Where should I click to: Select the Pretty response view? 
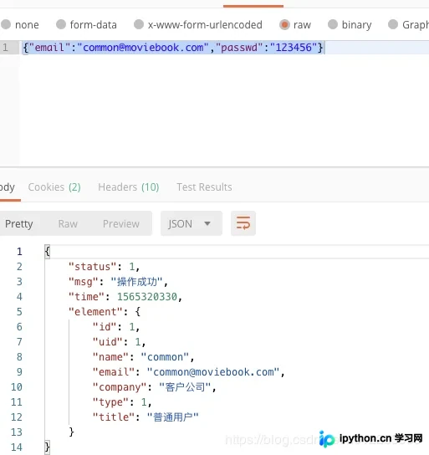tap(19, 223)
